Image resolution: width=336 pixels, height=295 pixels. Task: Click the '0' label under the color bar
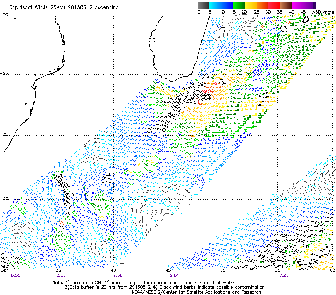coord(199,12)
